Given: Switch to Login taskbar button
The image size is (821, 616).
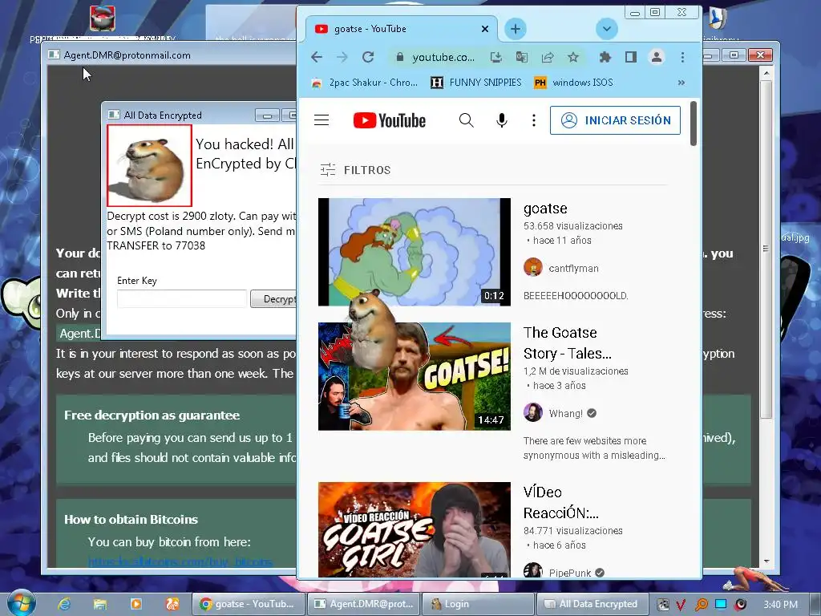Looking at the screenshot, I should point(478,604).
